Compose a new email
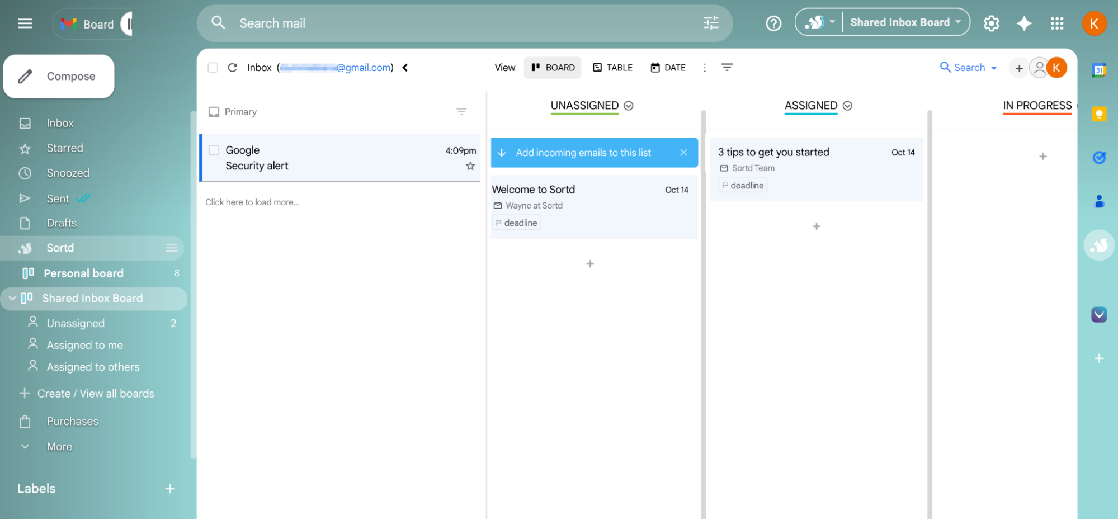1118x520 pixels. [x=59, y=77]
